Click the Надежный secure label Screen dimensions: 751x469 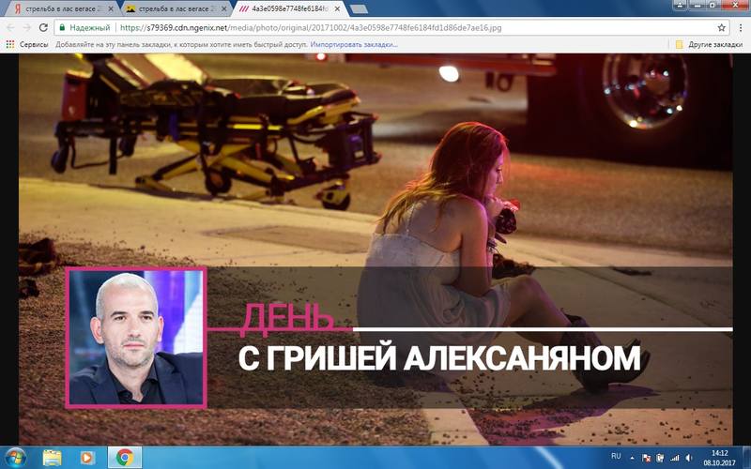click(89, 28)
